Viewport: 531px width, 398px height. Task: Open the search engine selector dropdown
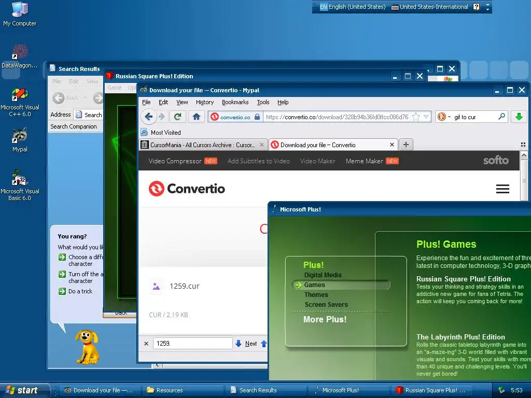click(x=444, y=117)
